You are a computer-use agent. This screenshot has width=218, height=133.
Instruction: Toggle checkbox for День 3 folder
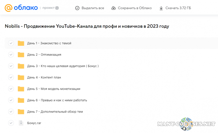point(11,66)
